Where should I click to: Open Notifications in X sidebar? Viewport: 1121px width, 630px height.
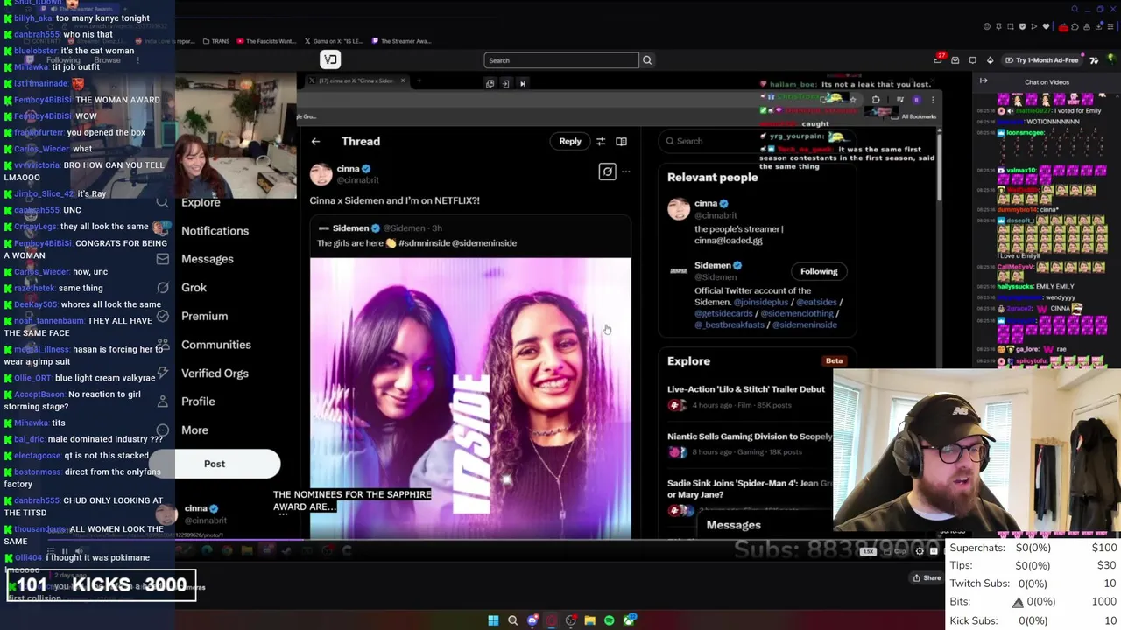pos(215,230)
